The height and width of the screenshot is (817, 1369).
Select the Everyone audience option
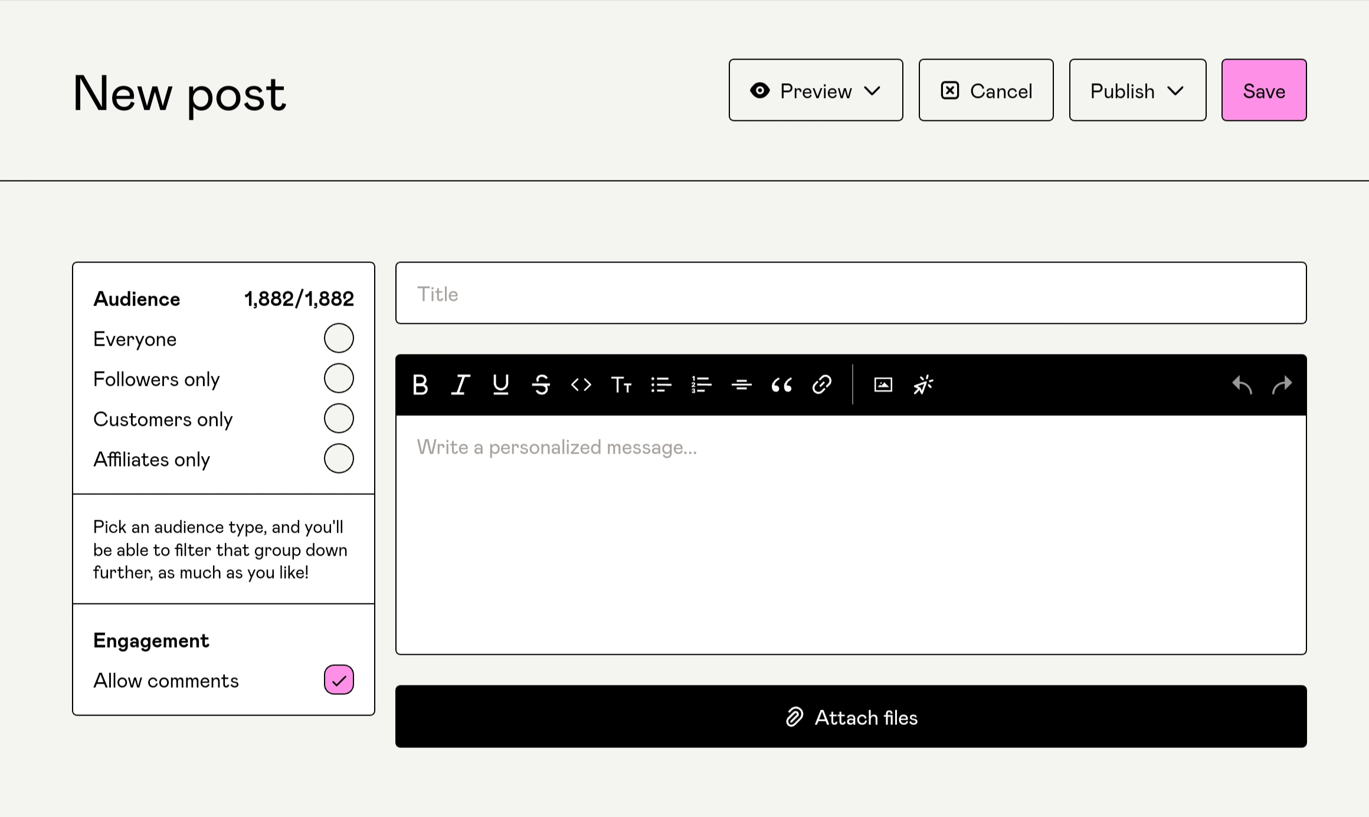pos(339,338)
